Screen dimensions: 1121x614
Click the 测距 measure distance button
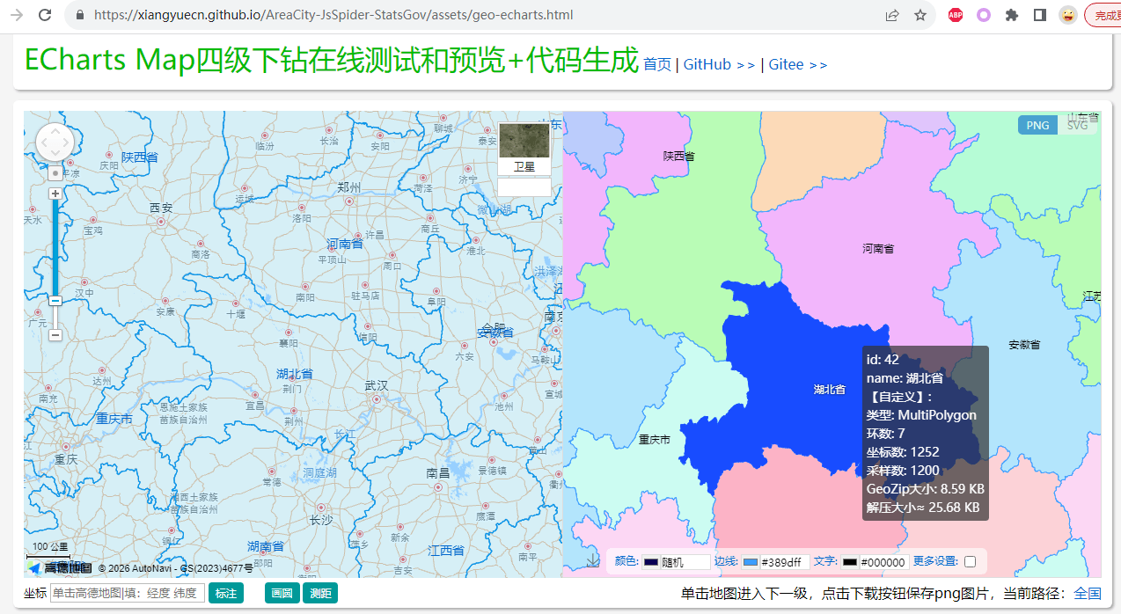320,594
